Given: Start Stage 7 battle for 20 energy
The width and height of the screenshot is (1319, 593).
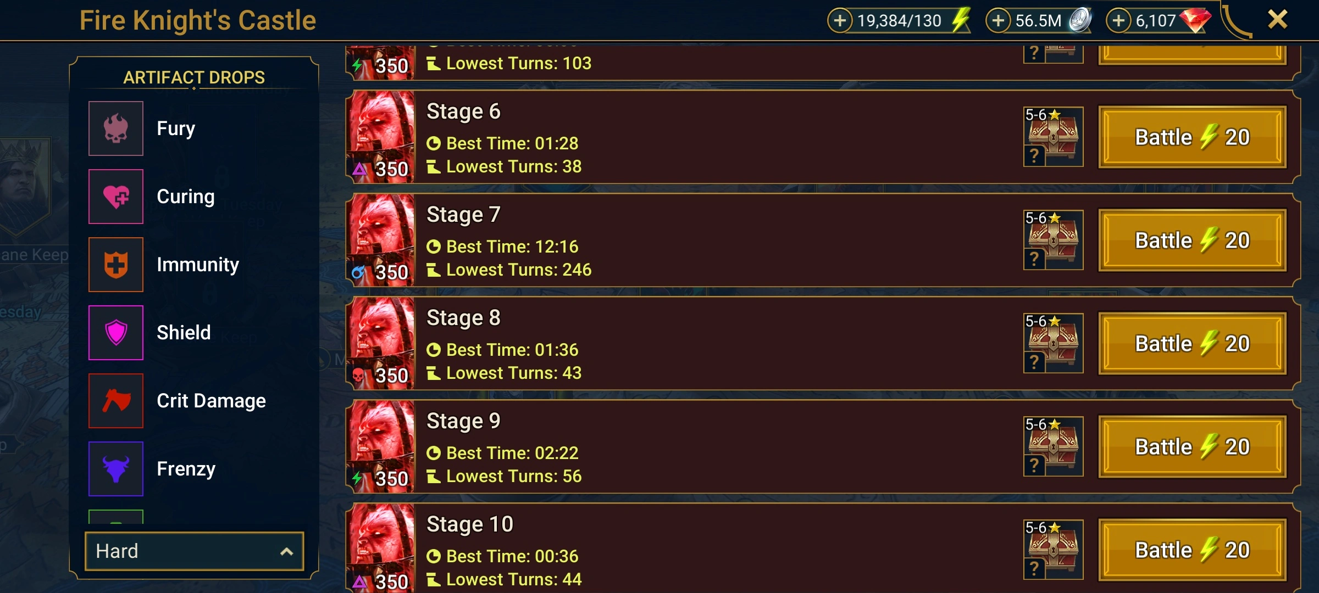Looking at the screenshot, I should pos(1192,240).
